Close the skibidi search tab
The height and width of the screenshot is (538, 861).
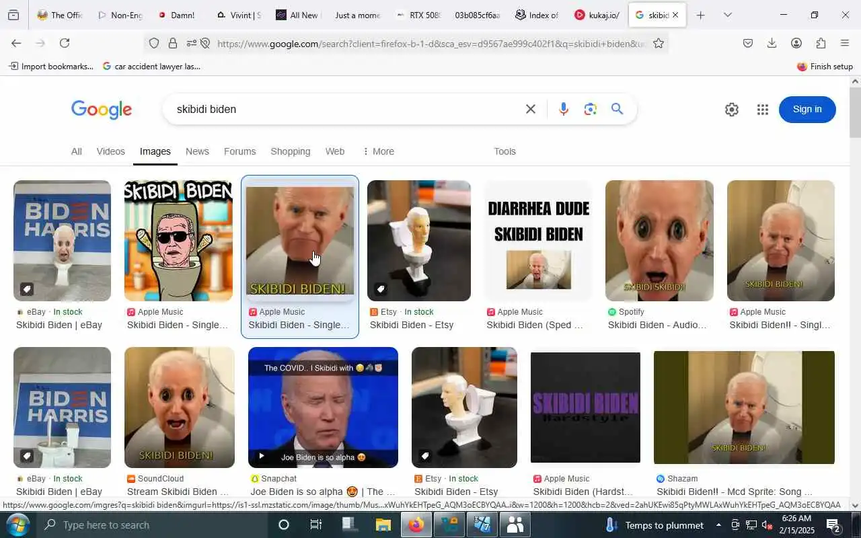pos(675,15)
